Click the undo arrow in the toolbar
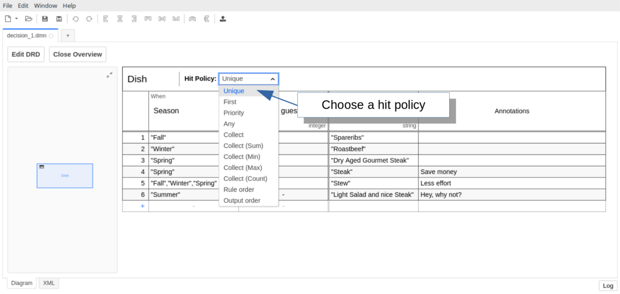 [x=76, y=19]
